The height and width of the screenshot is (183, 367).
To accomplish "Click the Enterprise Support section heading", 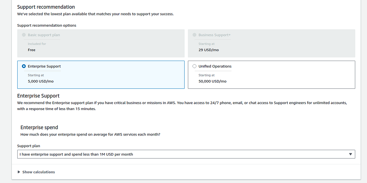I will (39, 96).
